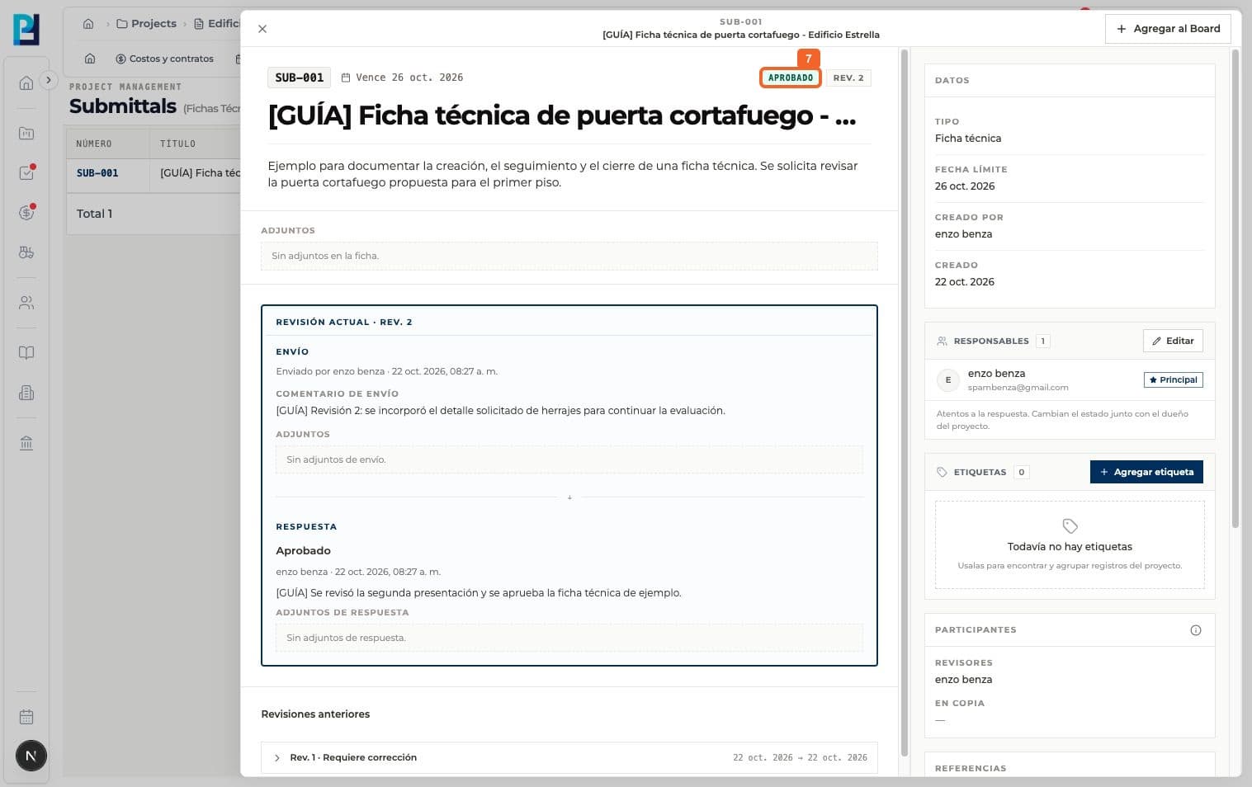Image resolution: width=1252 pixels, height=787 pixels.
Task: Click the Principal star badge
Action: 1173,380
